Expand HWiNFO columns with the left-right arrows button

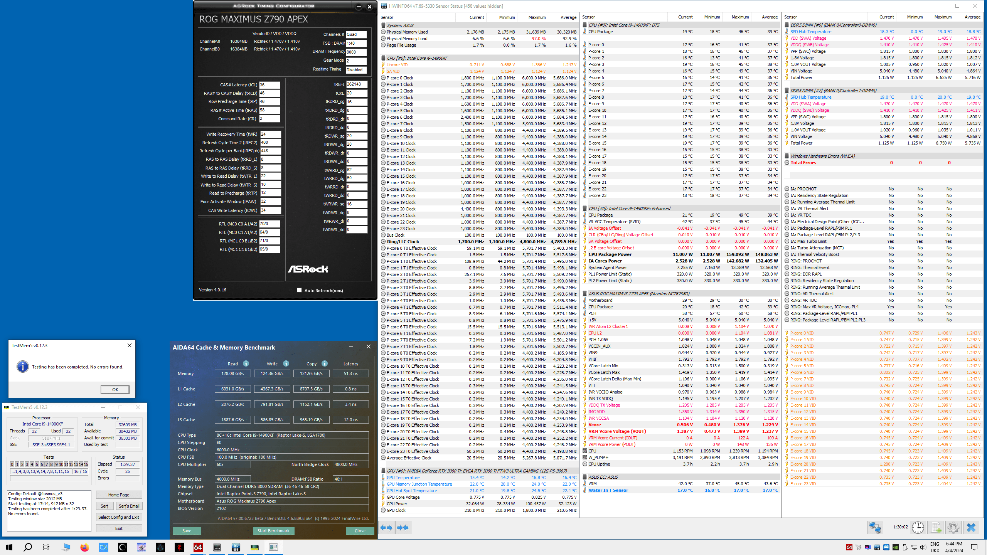(386, 528)
